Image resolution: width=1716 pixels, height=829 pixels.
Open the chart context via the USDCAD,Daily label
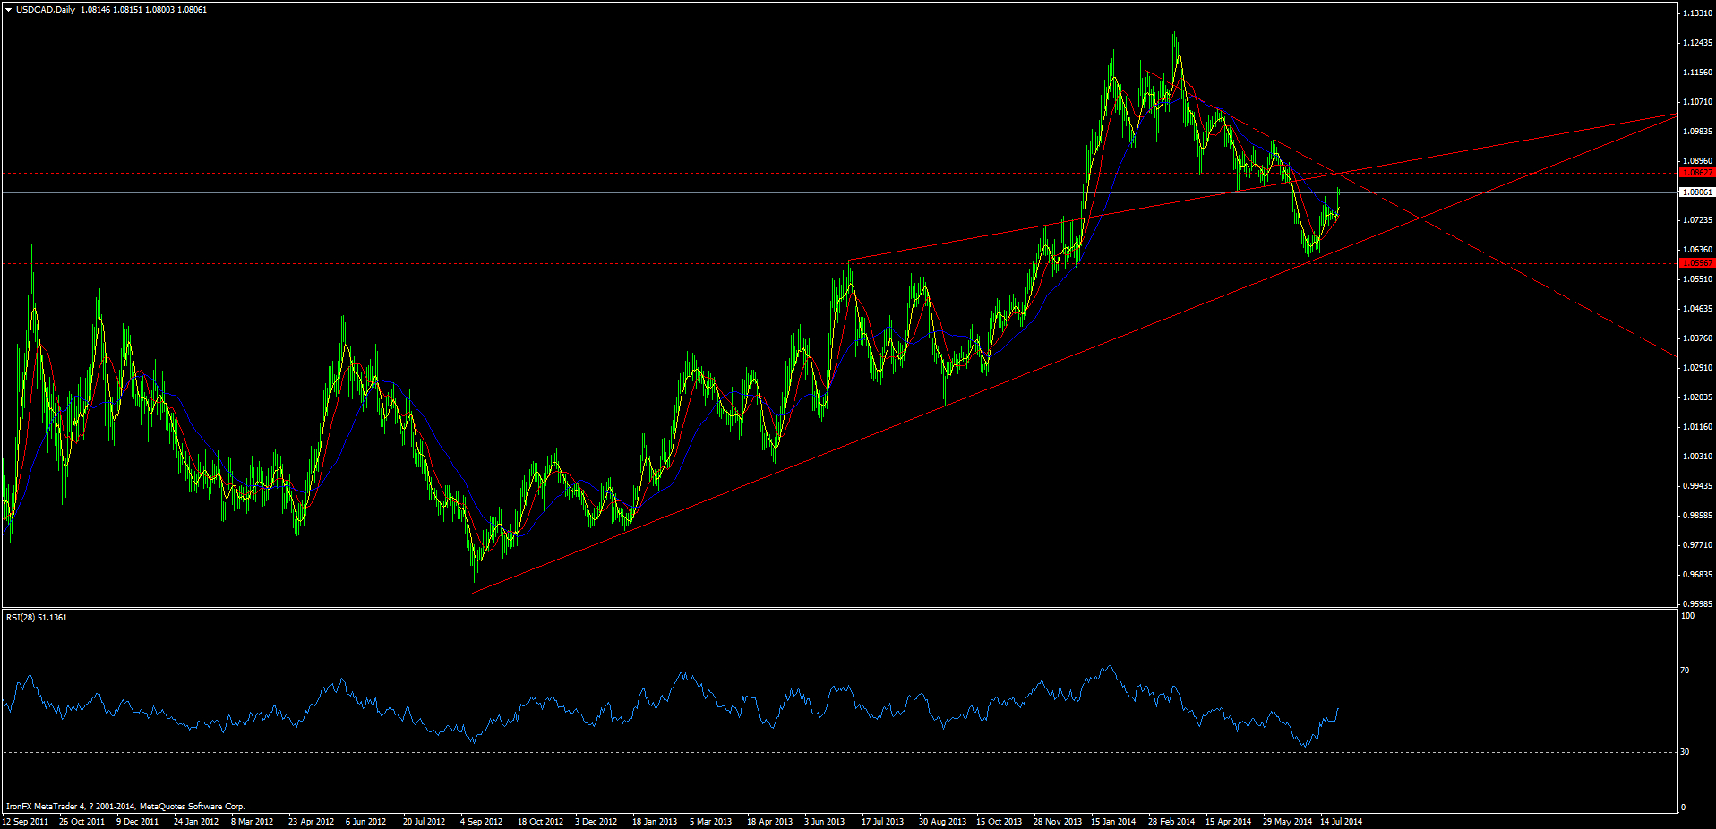[x=40, y=9]
